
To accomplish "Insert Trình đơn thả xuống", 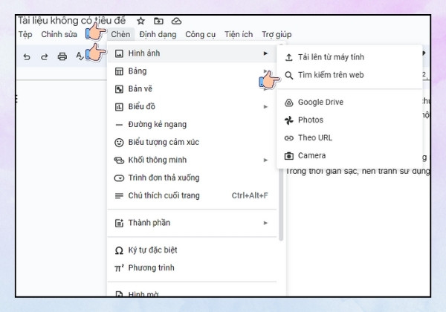I will coord(192,178).
